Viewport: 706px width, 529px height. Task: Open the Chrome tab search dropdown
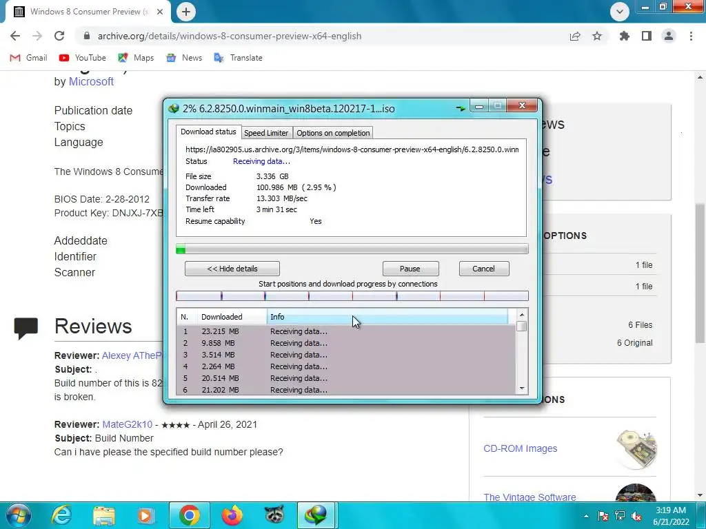pos(620,12)
